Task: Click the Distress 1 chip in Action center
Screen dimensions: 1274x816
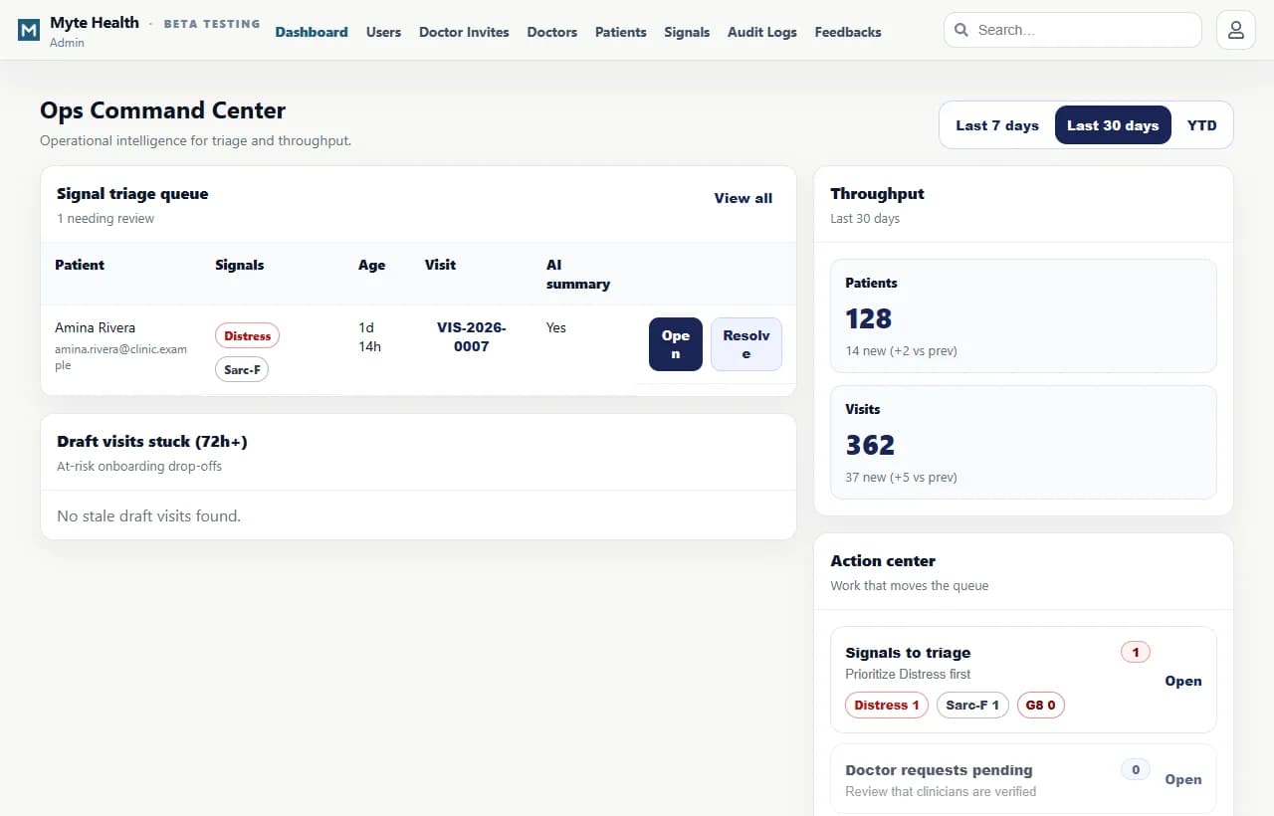Action: 887,706
